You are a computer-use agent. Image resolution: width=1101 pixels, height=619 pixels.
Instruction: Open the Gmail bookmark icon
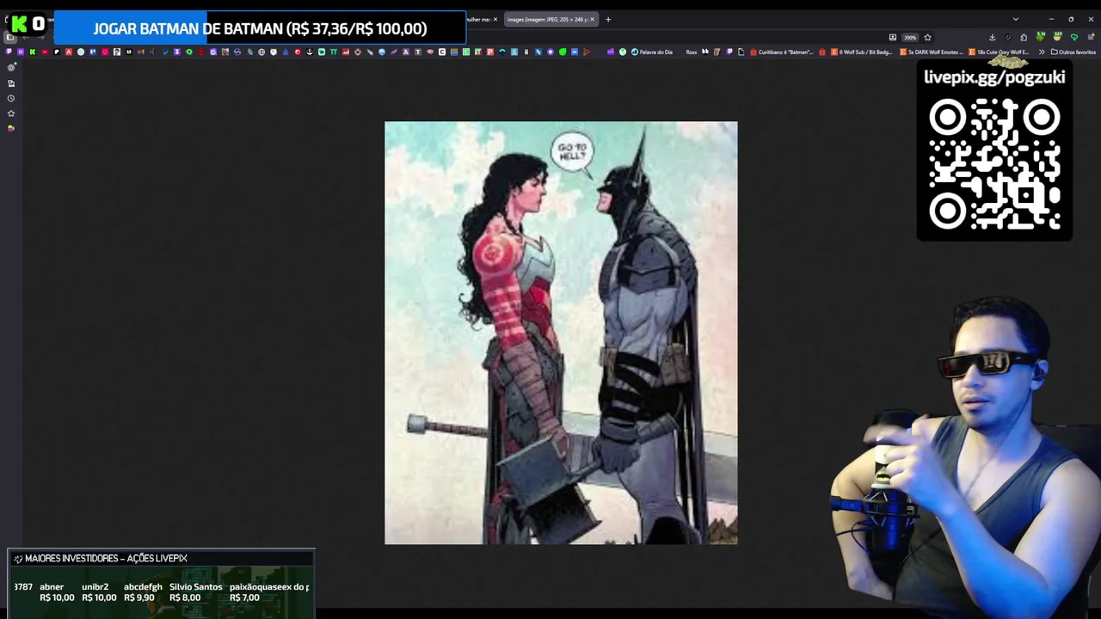pyautogui.click(x=141, y=52)
